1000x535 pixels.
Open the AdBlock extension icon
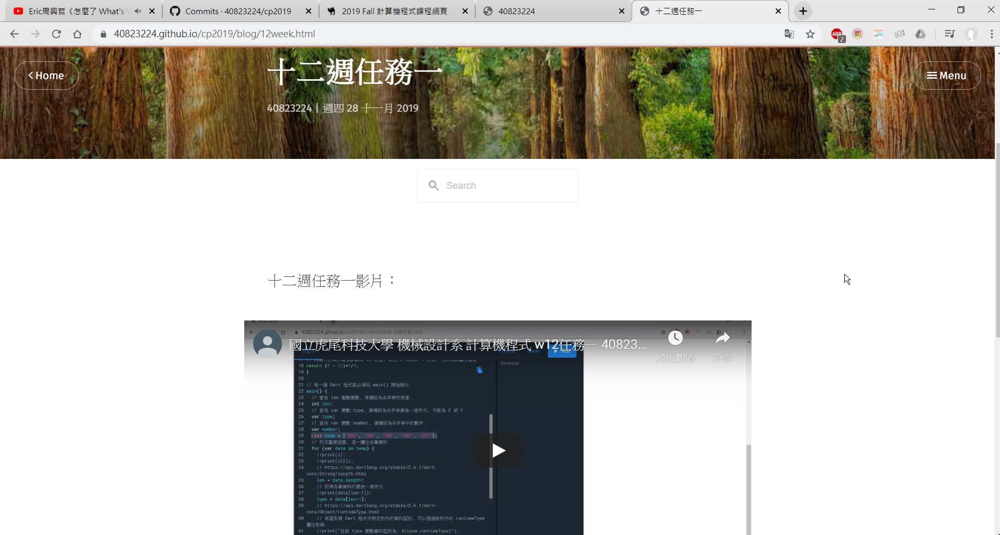click(837, 34)
